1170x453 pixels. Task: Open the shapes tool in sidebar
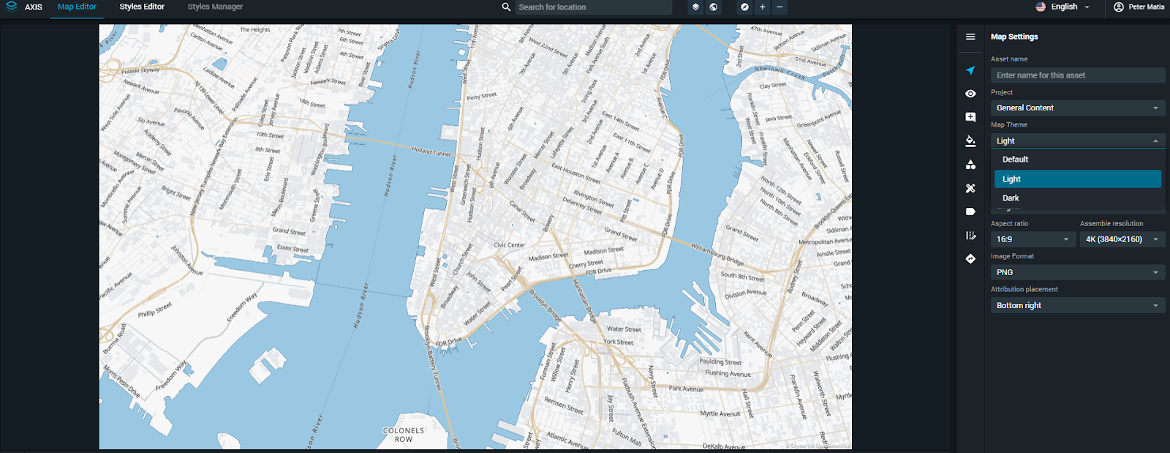970,165
